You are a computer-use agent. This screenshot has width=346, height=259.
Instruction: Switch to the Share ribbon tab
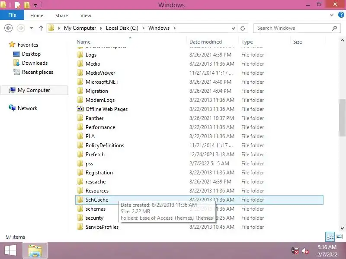61,16
